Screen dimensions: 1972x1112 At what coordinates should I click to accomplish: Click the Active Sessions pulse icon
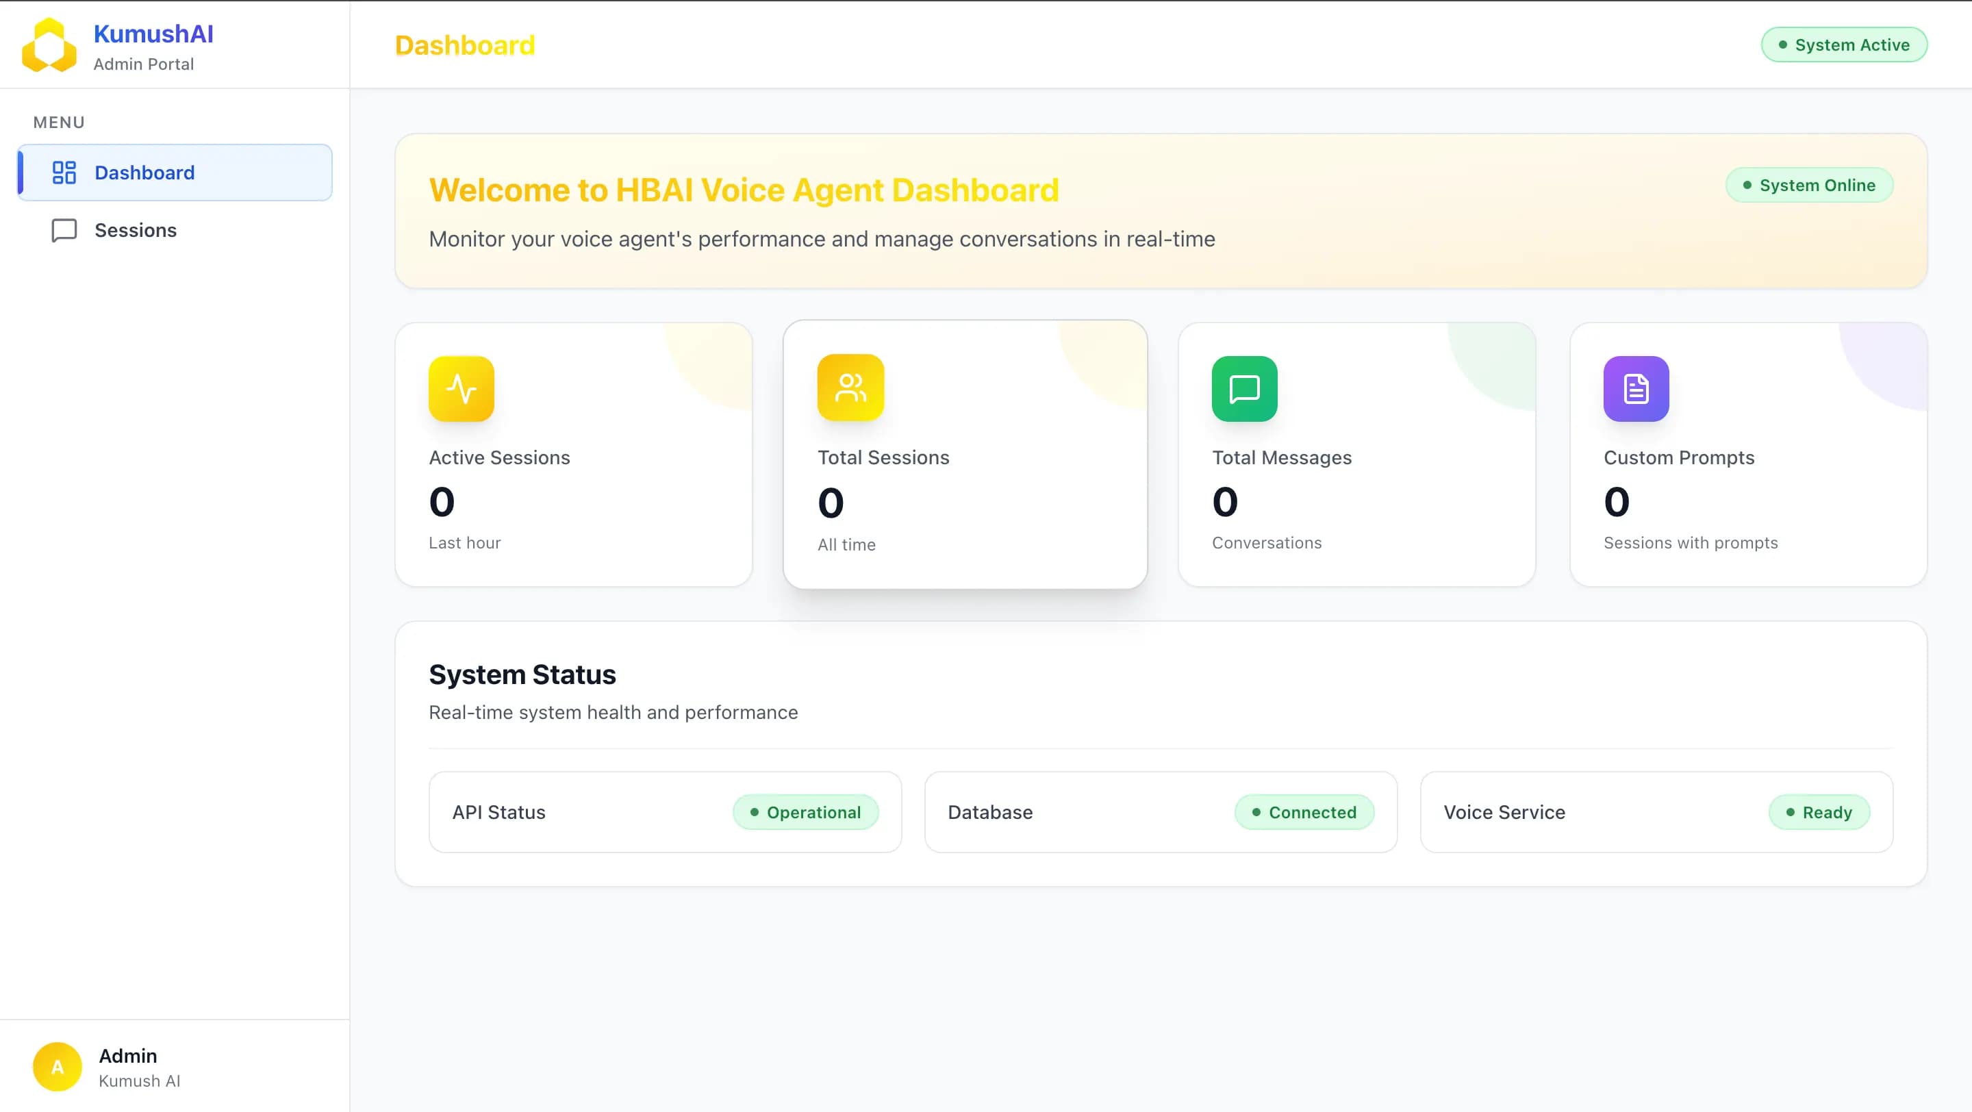tap(462, 388)
